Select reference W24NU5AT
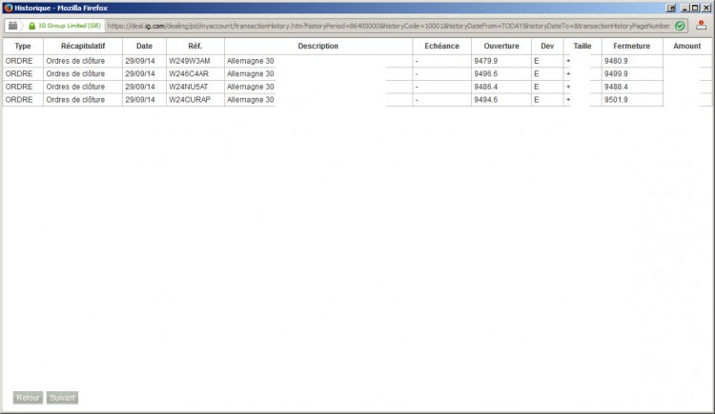Image resolution: width=715 pixels, height=414 pixels. [x=189, y=87]
